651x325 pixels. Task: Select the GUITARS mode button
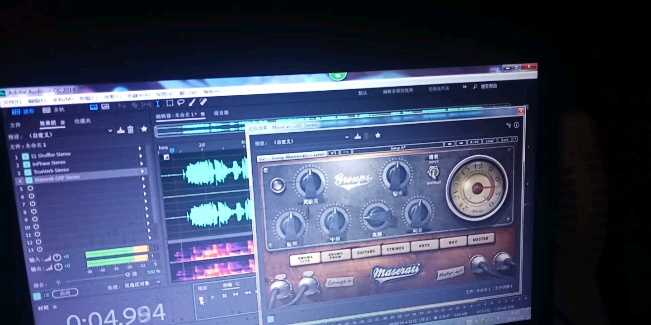click(366, 251)
